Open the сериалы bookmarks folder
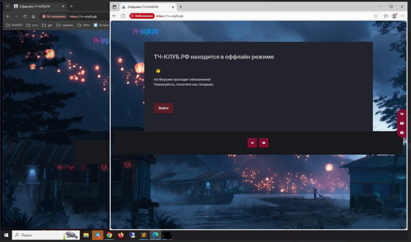411x242 pixels. coord(65,25)
